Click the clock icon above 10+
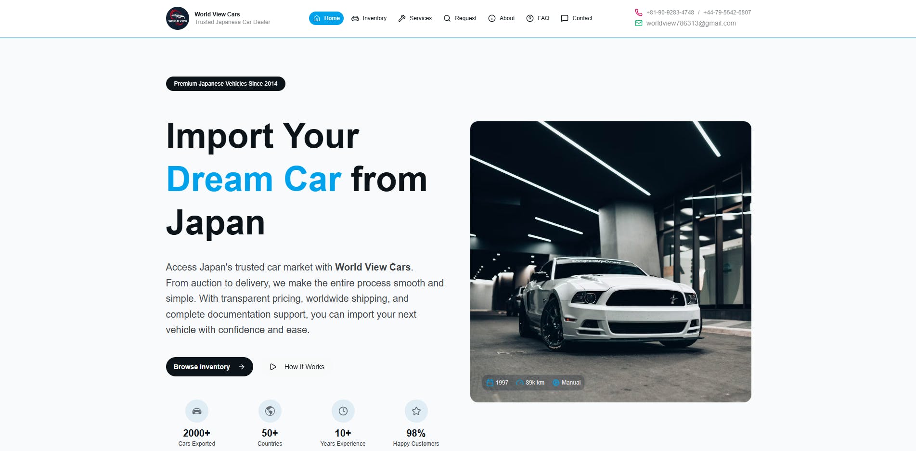The height and width of the screenshot is (451, 916). click(343, 411)
